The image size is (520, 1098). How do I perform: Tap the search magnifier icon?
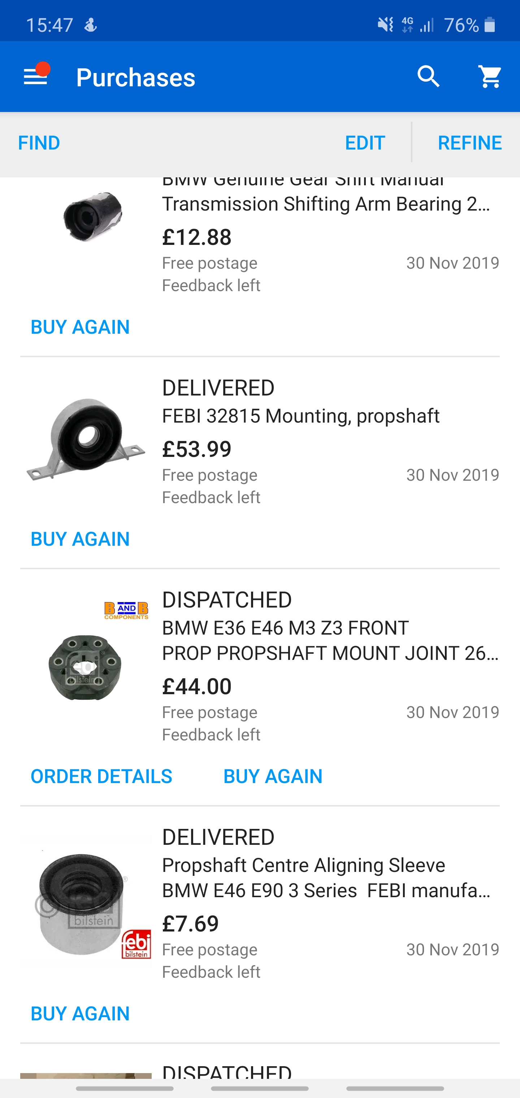click(428, 77)
